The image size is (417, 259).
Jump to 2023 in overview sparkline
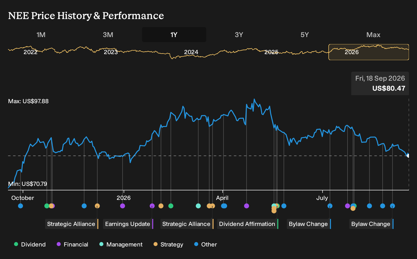pyautogui.click(x=111, y=52)
